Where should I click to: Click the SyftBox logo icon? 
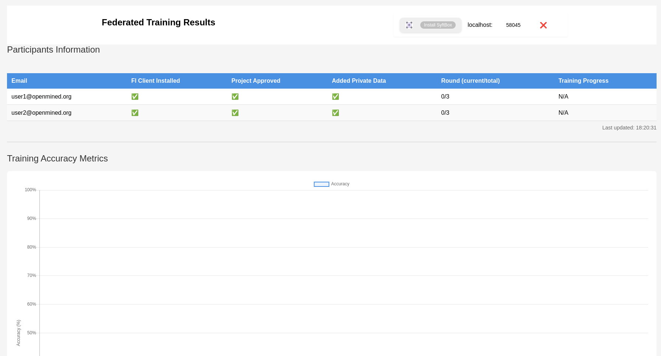pyautogui.click(x=409, y=25)
